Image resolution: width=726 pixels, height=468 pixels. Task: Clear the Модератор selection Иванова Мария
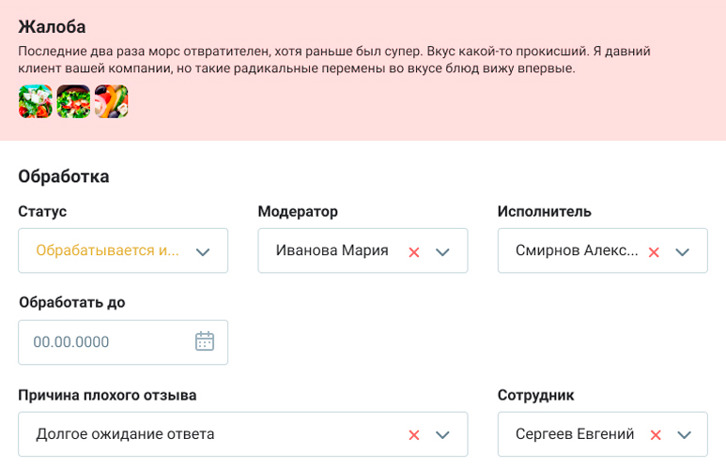413,251
